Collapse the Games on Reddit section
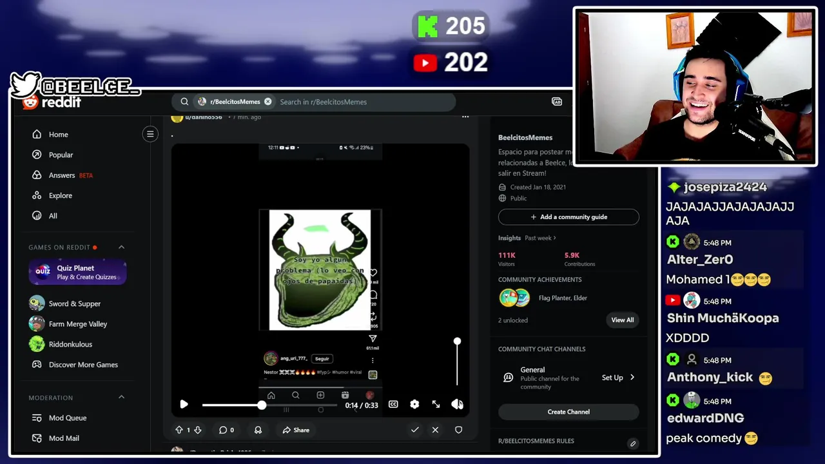Image resolution: width=825 pixels, height=464 pixels. (x=121, y=247)
